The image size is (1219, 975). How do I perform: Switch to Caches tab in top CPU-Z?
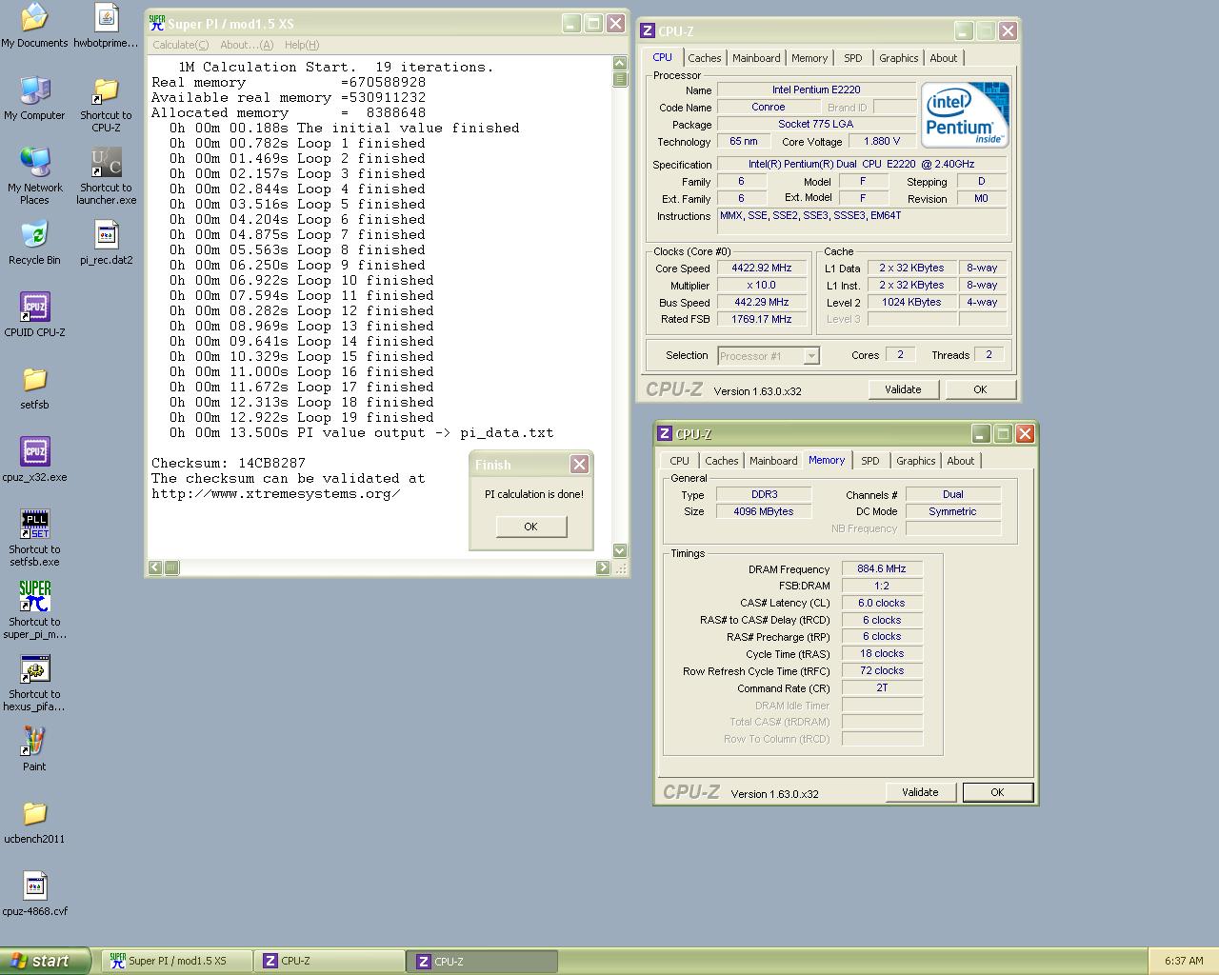click(705, 58)
